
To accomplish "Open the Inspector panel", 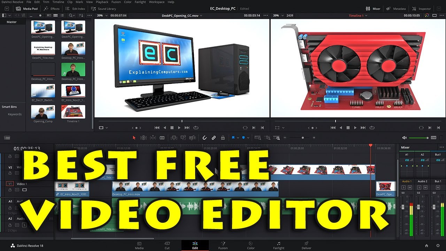I will click(422, 8).
